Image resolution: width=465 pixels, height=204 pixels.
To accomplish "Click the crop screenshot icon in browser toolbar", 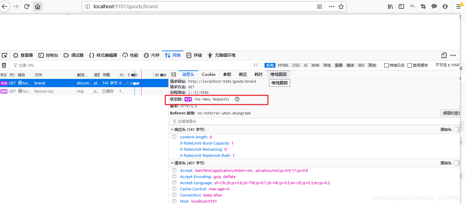I will (x=423, y=6).
